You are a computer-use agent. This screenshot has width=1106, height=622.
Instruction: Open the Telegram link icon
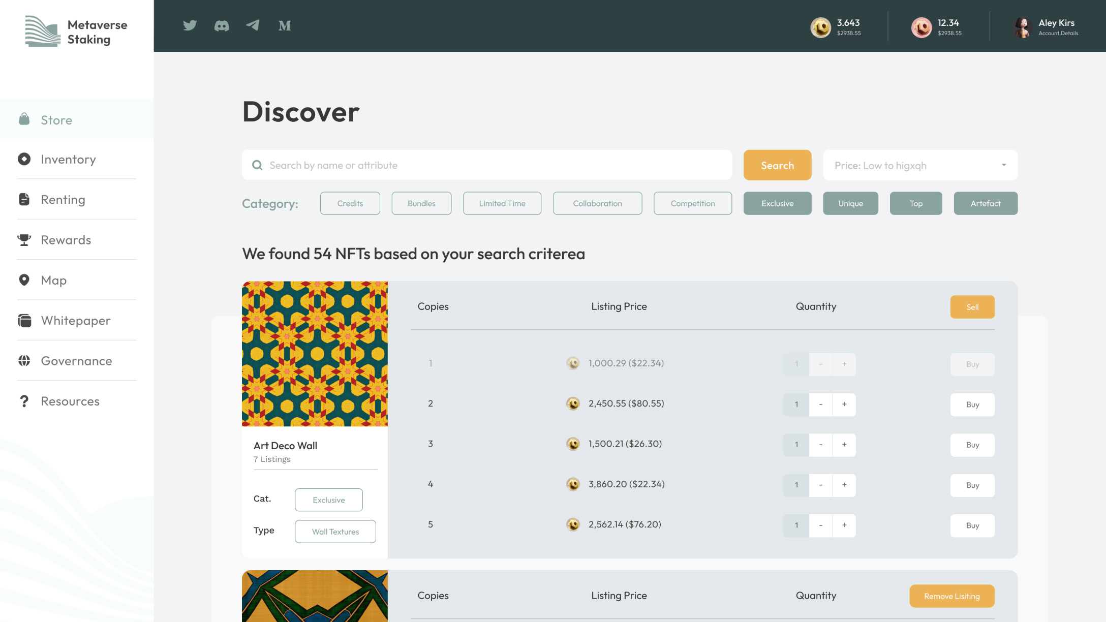(253, 25)
